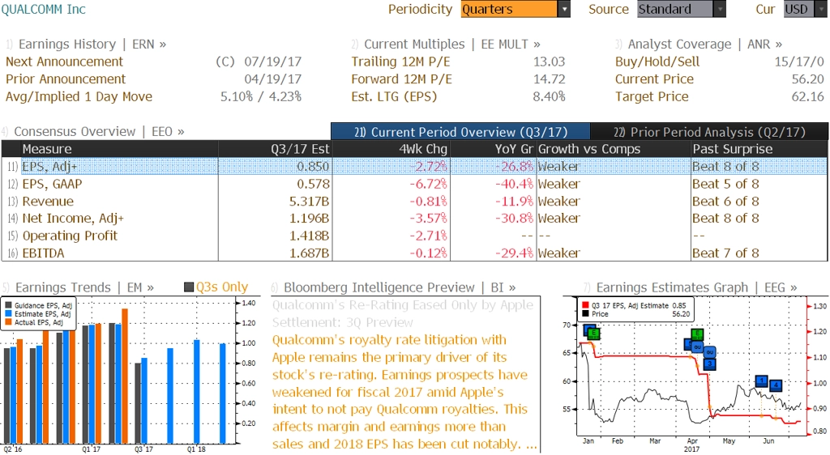The image size is (830, 455).
Task: Click the orange Actual EPS legend swatch
Action: click(8, 322)
